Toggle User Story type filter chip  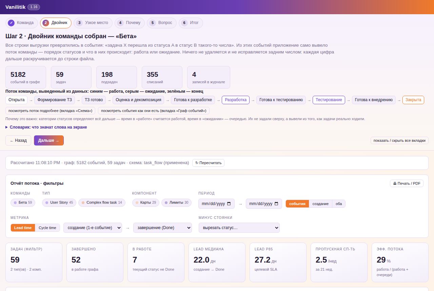59,203
